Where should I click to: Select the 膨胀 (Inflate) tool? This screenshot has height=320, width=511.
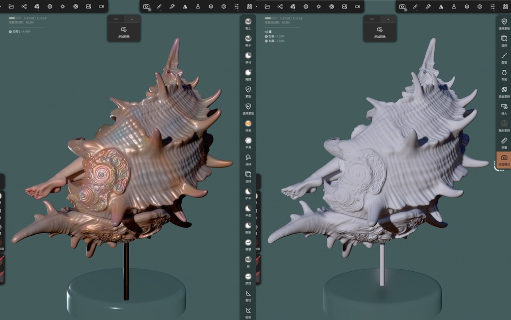point(248,225)
